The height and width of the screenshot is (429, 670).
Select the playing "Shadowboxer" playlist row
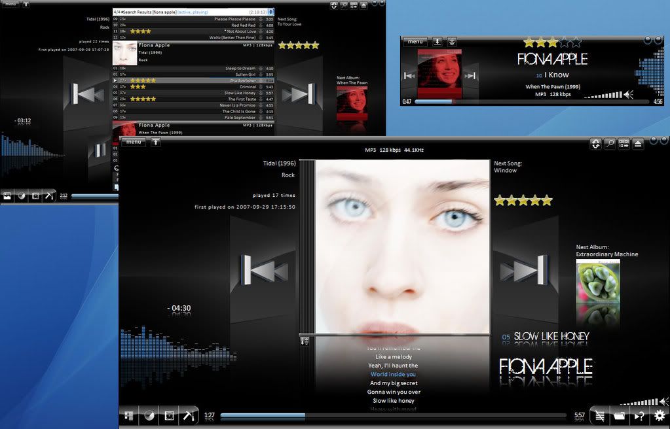coord(193,80)
